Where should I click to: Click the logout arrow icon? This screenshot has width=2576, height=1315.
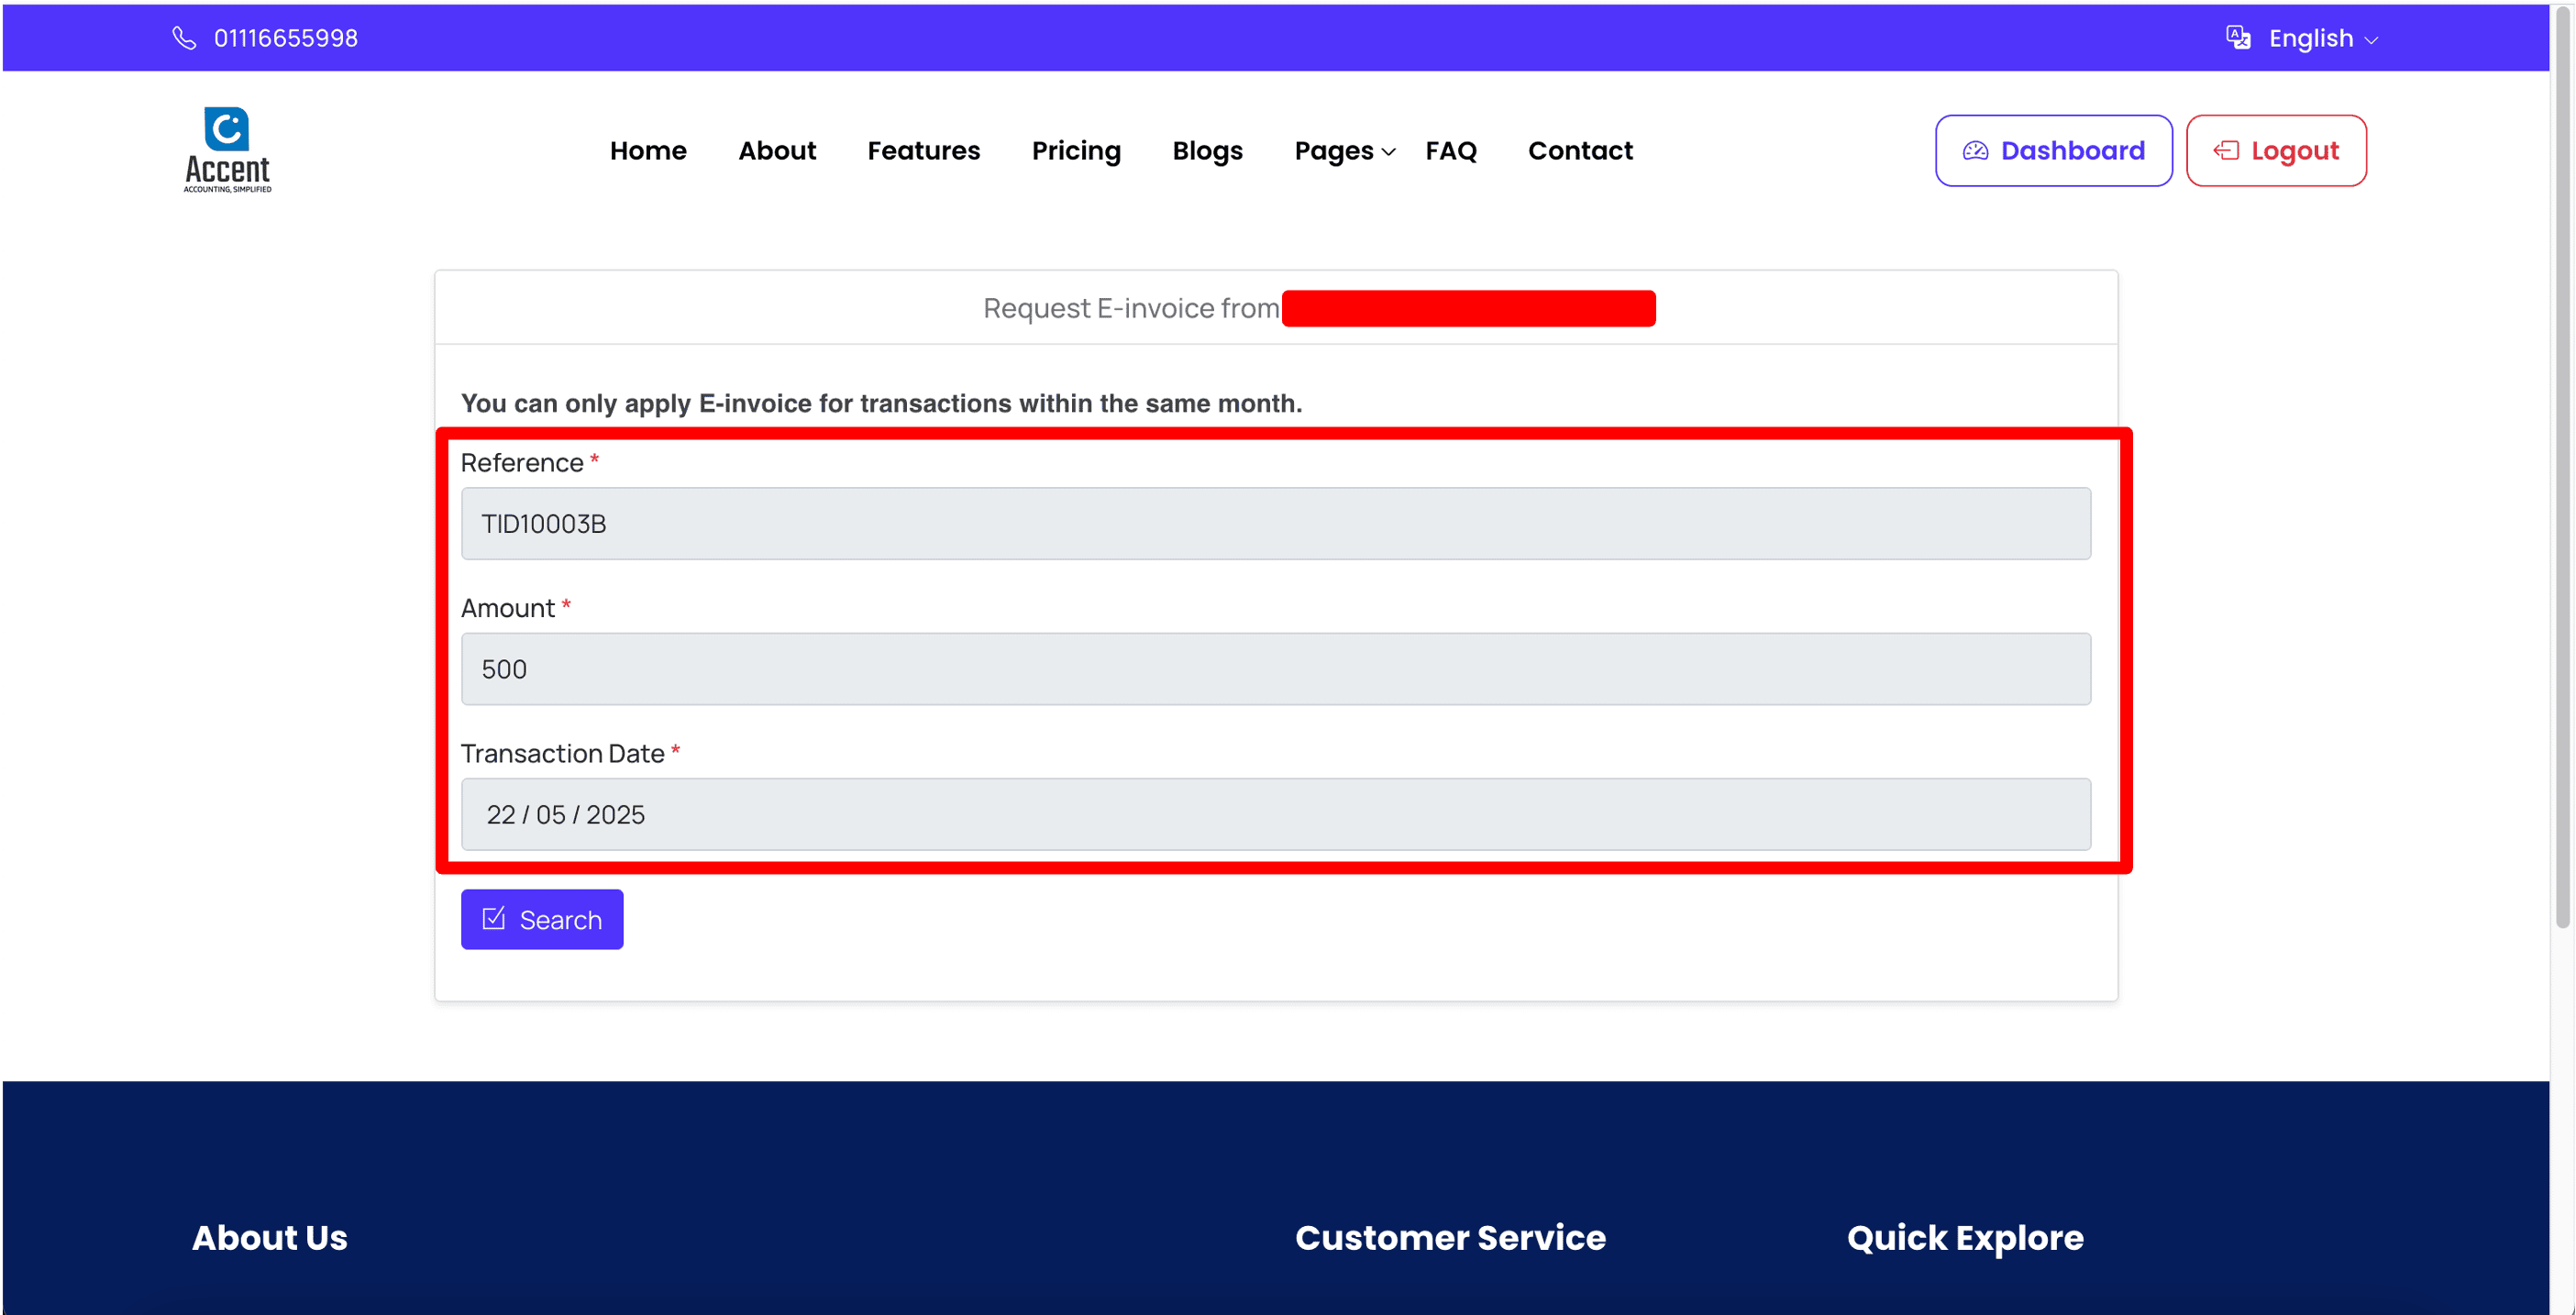click(x=2225, y=151)
